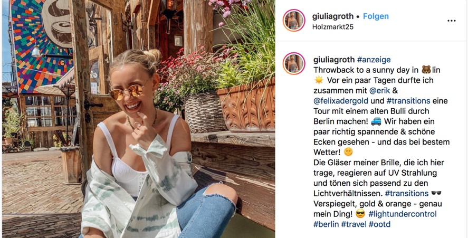Click the post photo of the woman
The width and height of the screenshot is (468, 238).
click(138, 119)
